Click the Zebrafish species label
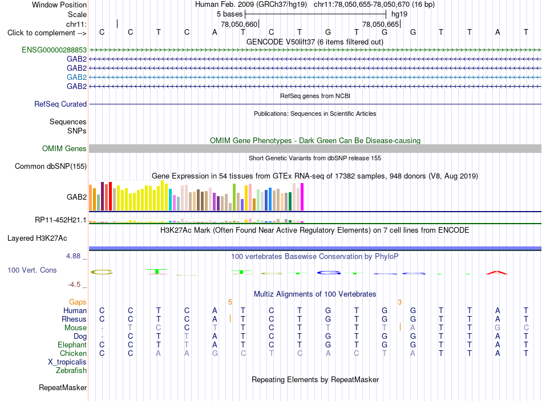The width and height of the screenshot is (542, 401). 71,371
